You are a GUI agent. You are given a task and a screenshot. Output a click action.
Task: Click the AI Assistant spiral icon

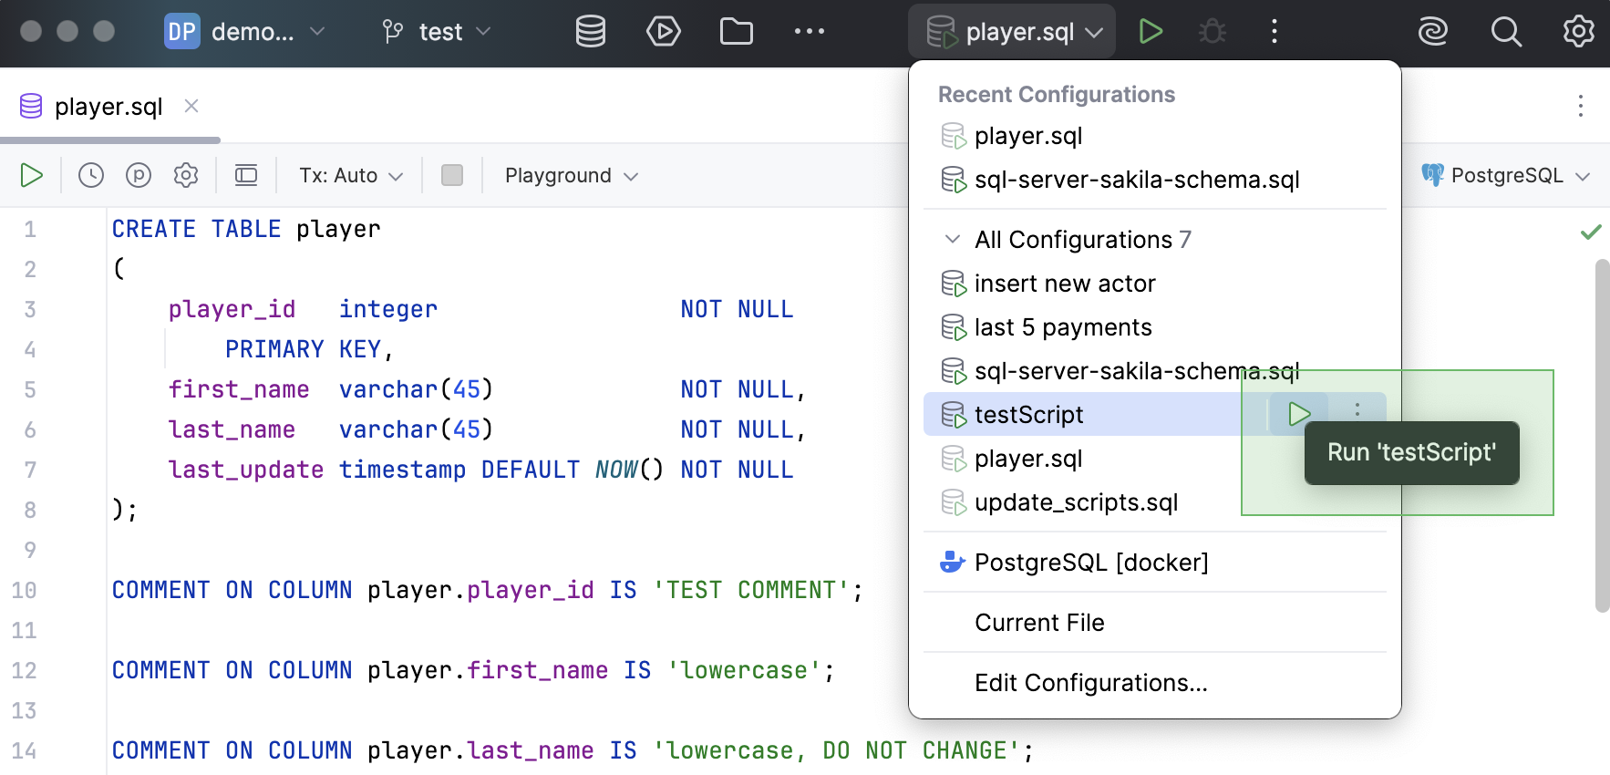(x=1432, y=32)
